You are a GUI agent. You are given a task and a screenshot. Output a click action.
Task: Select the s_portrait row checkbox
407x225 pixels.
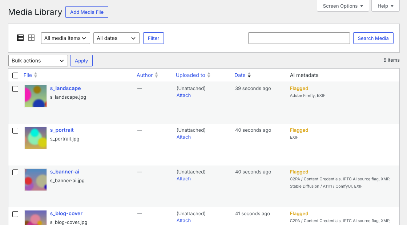tap(15, 131)
